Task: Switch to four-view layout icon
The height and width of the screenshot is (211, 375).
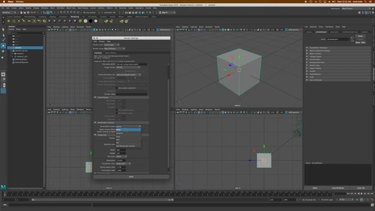Action: 3,80
